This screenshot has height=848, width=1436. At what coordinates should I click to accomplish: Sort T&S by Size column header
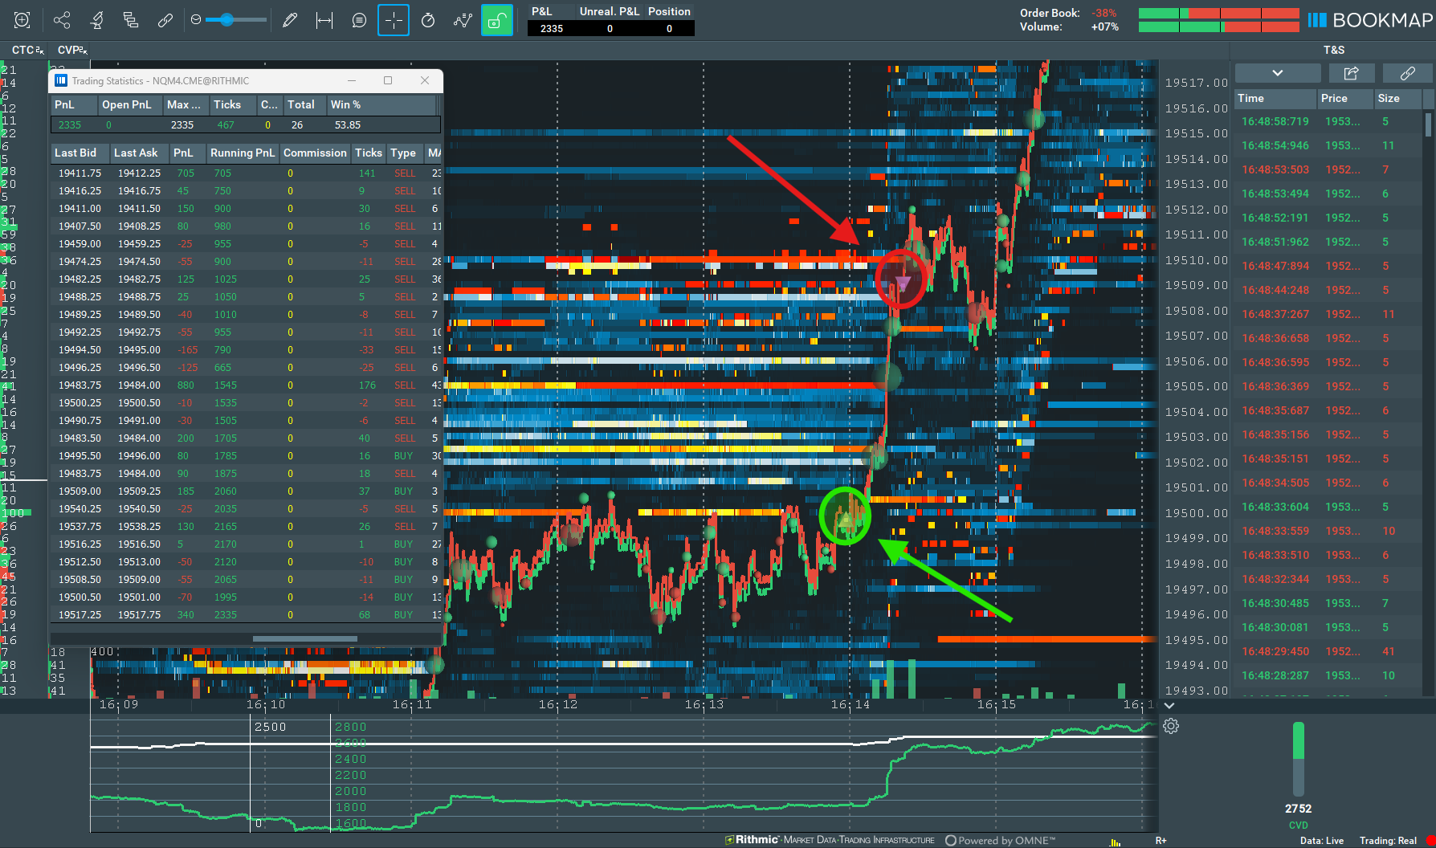tap(1398, 98)
